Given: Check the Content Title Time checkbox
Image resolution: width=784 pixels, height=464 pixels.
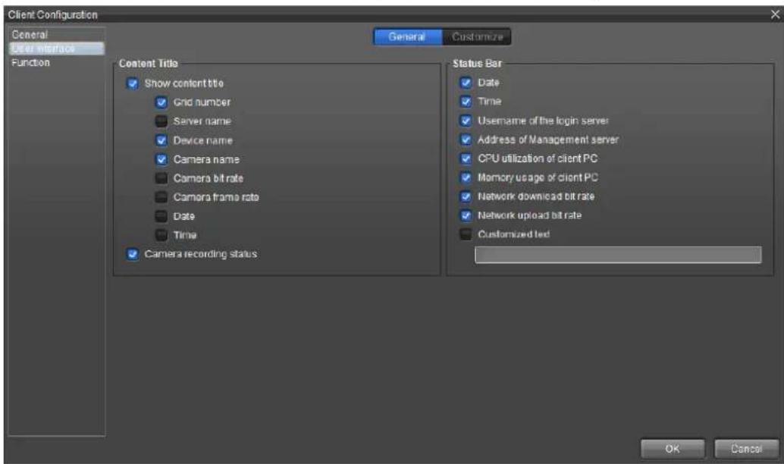Looking at the screenshot, I should tap(161, 235).
